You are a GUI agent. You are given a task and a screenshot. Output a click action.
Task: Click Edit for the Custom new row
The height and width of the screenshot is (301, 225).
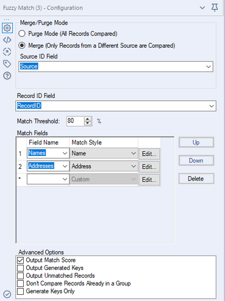pos(149,180)
